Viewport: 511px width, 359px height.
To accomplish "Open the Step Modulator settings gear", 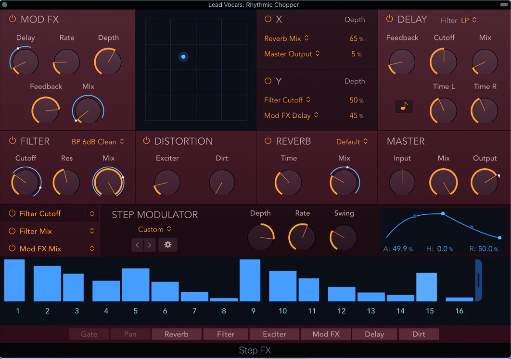I will point(168,245).
